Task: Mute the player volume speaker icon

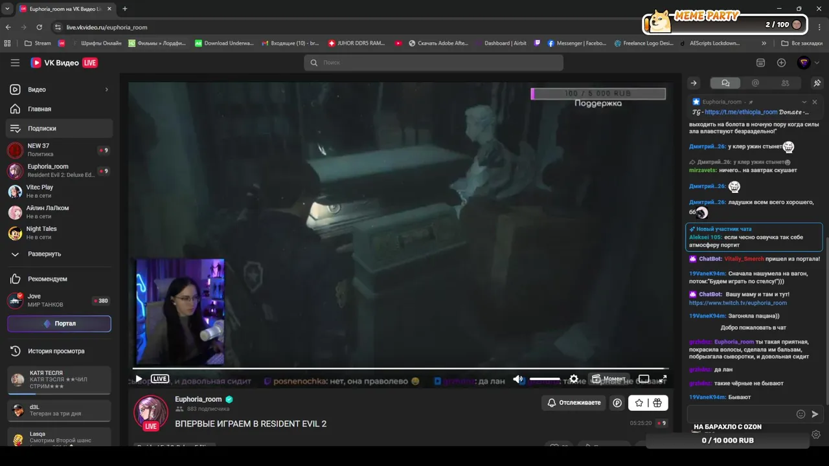Action: [x=517, y=379]
